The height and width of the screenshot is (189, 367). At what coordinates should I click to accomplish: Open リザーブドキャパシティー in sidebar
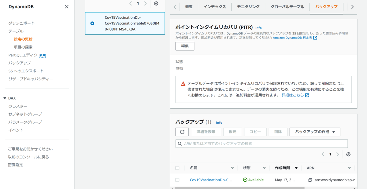(31, 79)
